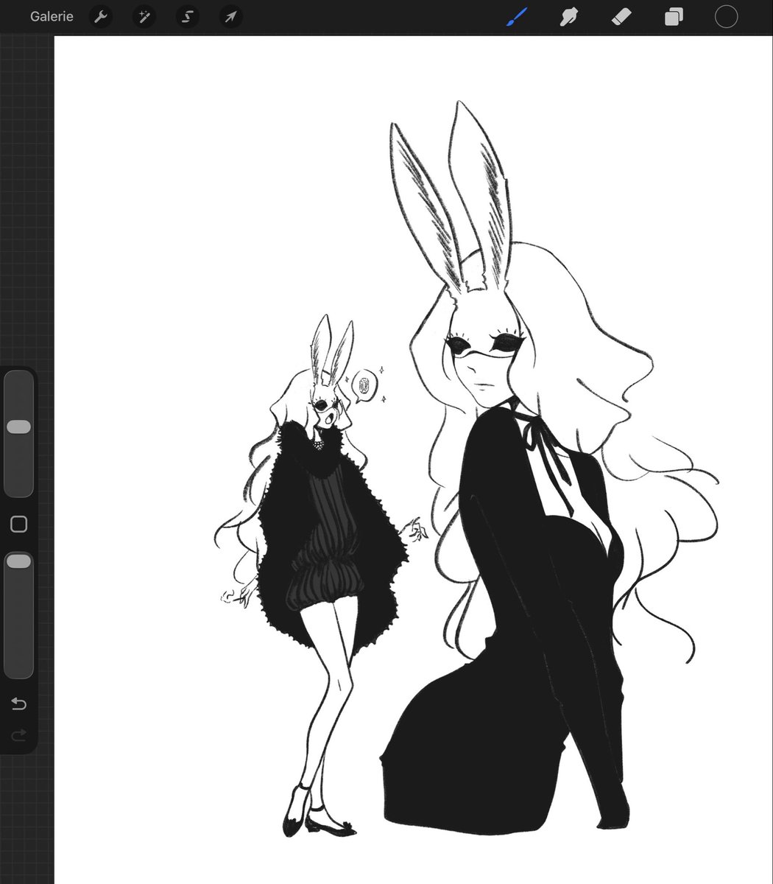773x884 pixels.
Task: Open the Adjustments magic wand menu
Action: pyautogui.click(x=144, y=16)
